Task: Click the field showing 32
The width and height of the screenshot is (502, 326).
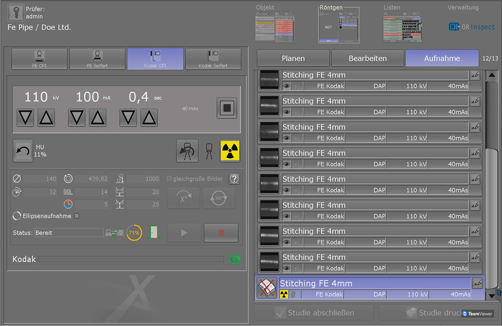Action: (x=40, y=192)
